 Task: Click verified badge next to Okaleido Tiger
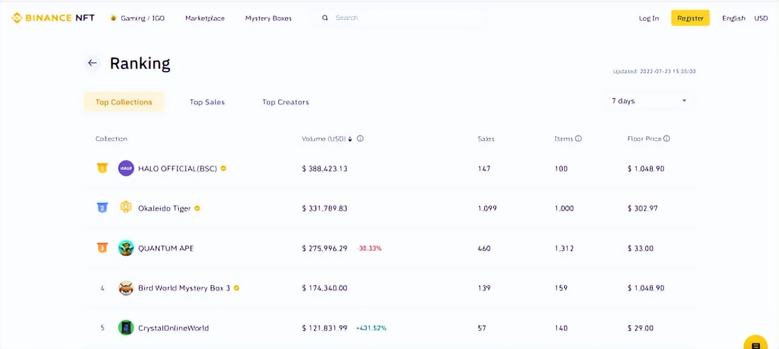pyautogui.click(x=197, y=208)
